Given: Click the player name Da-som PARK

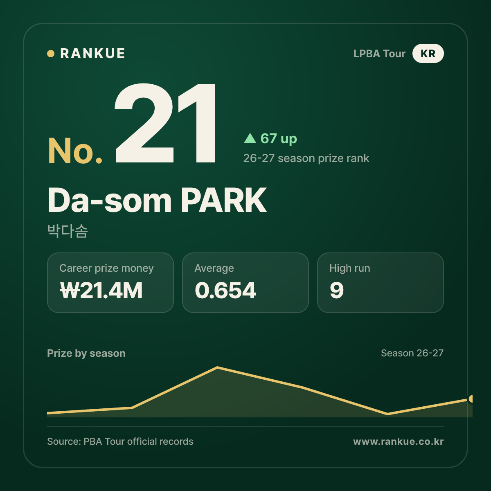Looking at the screenshot, I should (157, 200).
